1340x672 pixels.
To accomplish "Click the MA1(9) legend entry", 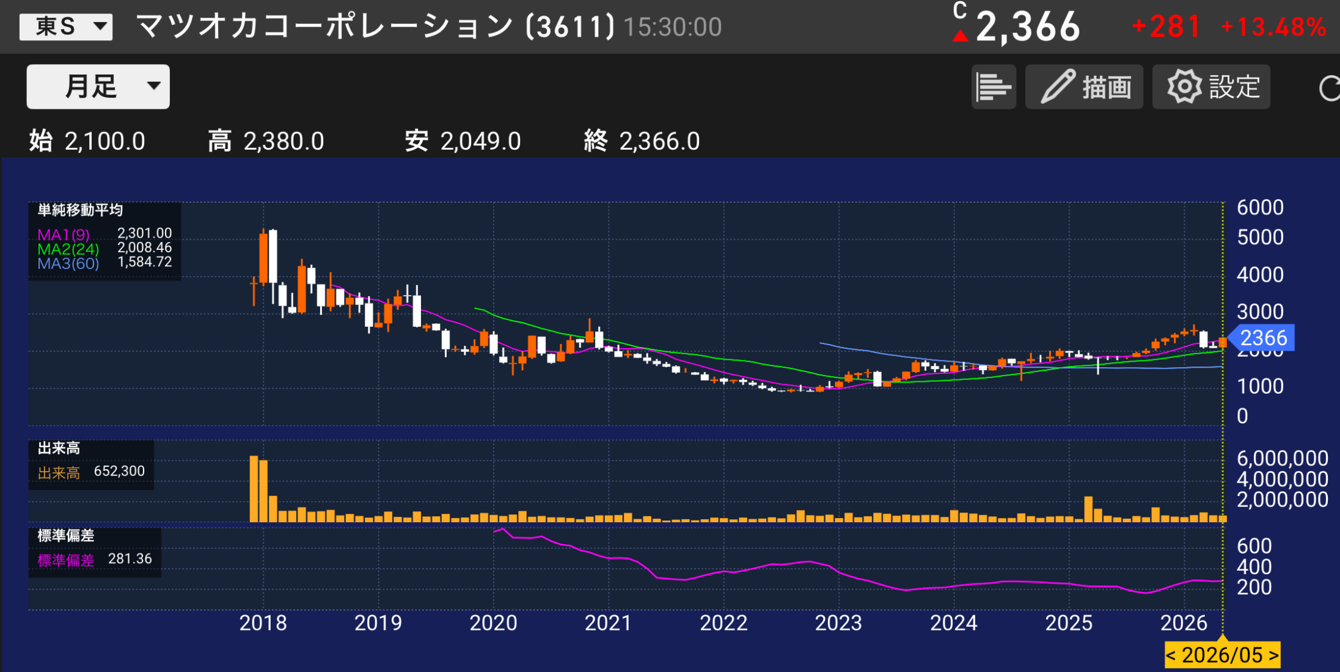I will tap(64, 235).
